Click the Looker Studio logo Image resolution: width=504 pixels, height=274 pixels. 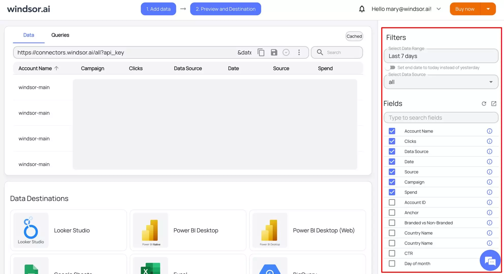coord(31,230)
